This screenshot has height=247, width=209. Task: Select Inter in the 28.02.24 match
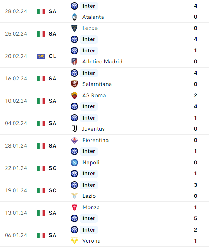(89, 6)
